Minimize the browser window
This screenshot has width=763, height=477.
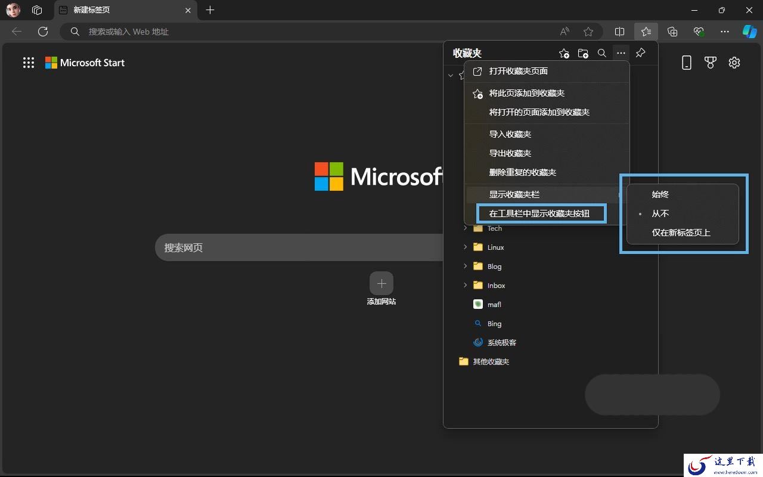[x=694, y=10]
